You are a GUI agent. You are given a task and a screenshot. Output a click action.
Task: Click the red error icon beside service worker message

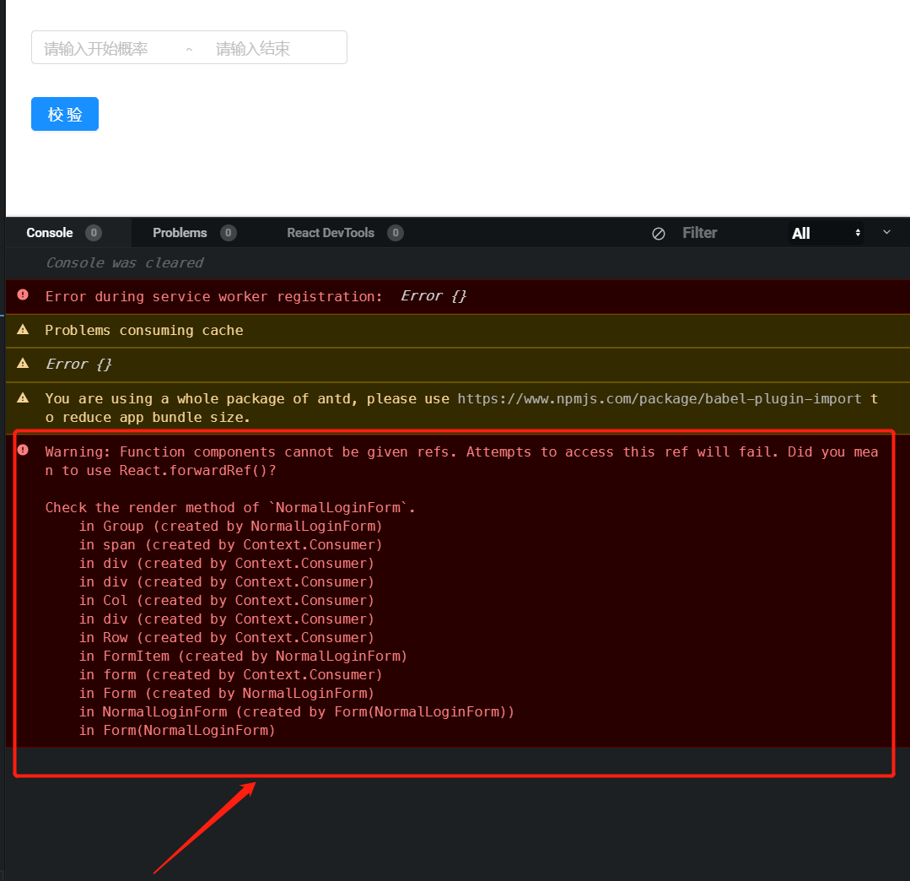(22, 295)
